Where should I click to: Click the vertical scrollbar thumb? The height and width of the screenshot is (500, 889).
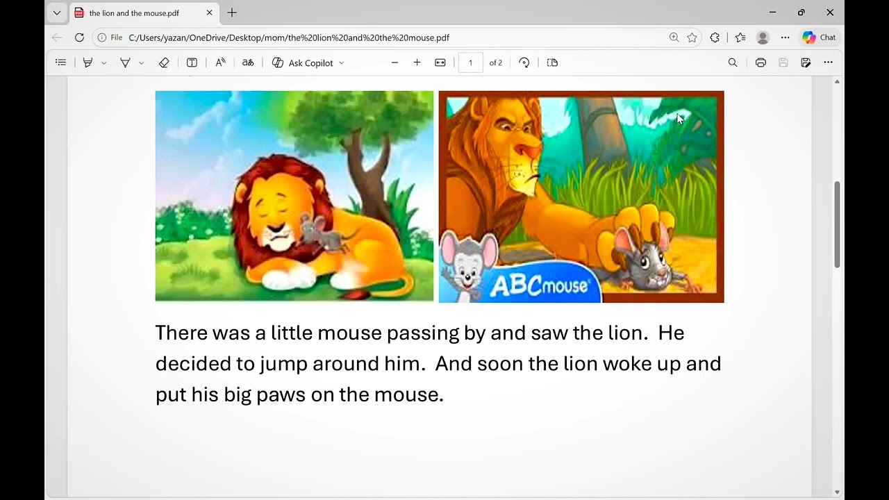pos(837,224)
